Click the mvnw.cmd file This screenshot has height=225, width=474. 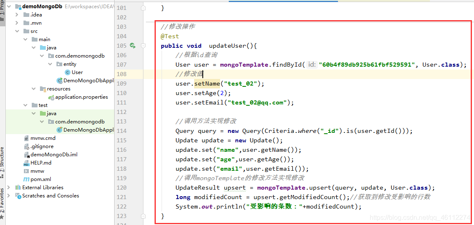tap(43, 139)
